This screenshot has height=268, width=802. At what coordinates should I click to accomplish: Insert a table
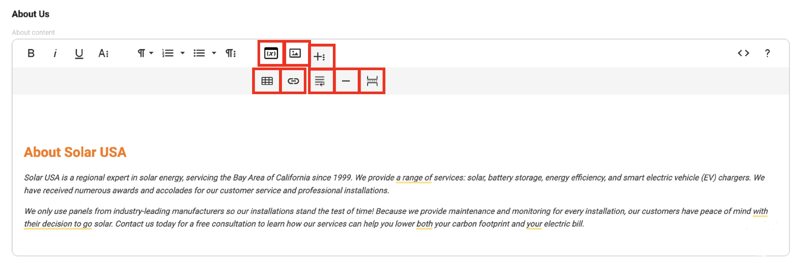[x=267, y=81]
